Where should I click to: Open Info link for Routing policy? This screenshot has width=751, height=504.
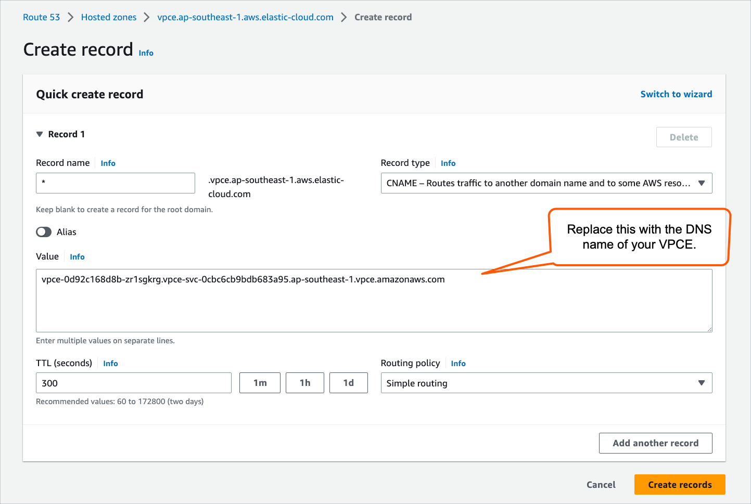point(458,364)
